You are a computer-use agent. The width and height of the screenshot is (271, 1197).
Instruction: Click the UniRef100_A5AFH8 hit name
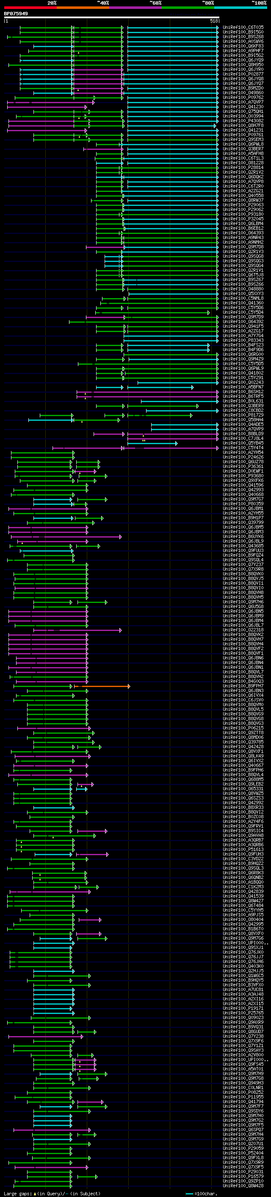tap(243, 153)
